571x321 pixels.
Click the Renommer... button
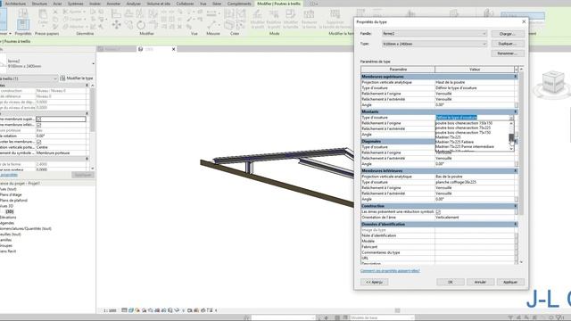coord(508,53)
